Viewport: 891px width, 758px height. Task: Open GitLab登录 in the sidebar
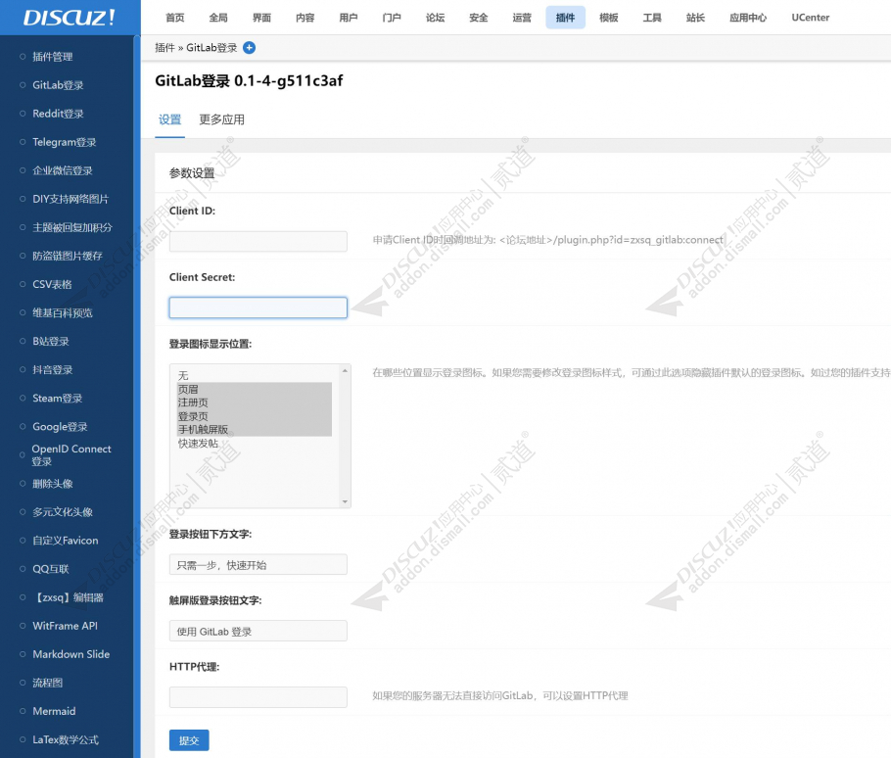pos(58,84)
